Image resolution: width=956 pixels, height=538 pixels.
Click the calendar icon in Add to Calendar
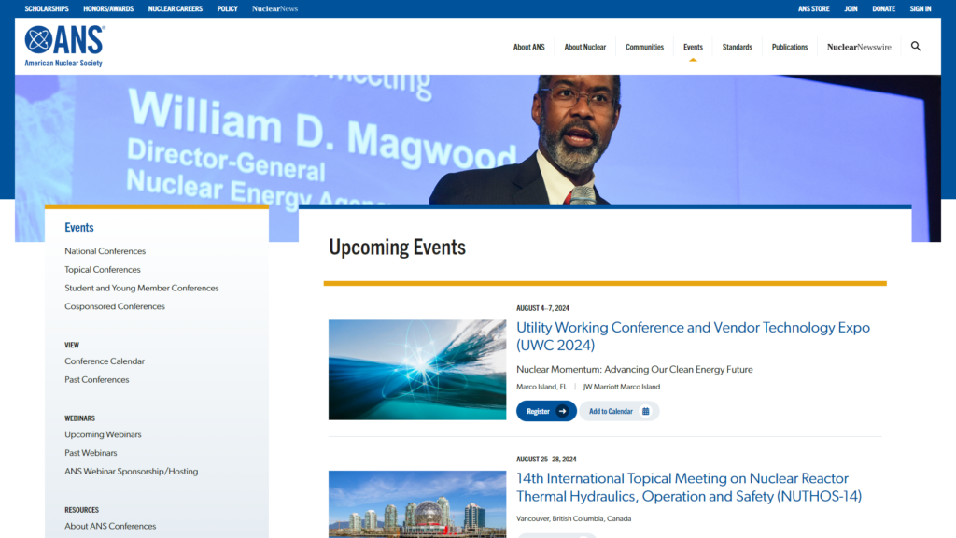click(645, 411)
